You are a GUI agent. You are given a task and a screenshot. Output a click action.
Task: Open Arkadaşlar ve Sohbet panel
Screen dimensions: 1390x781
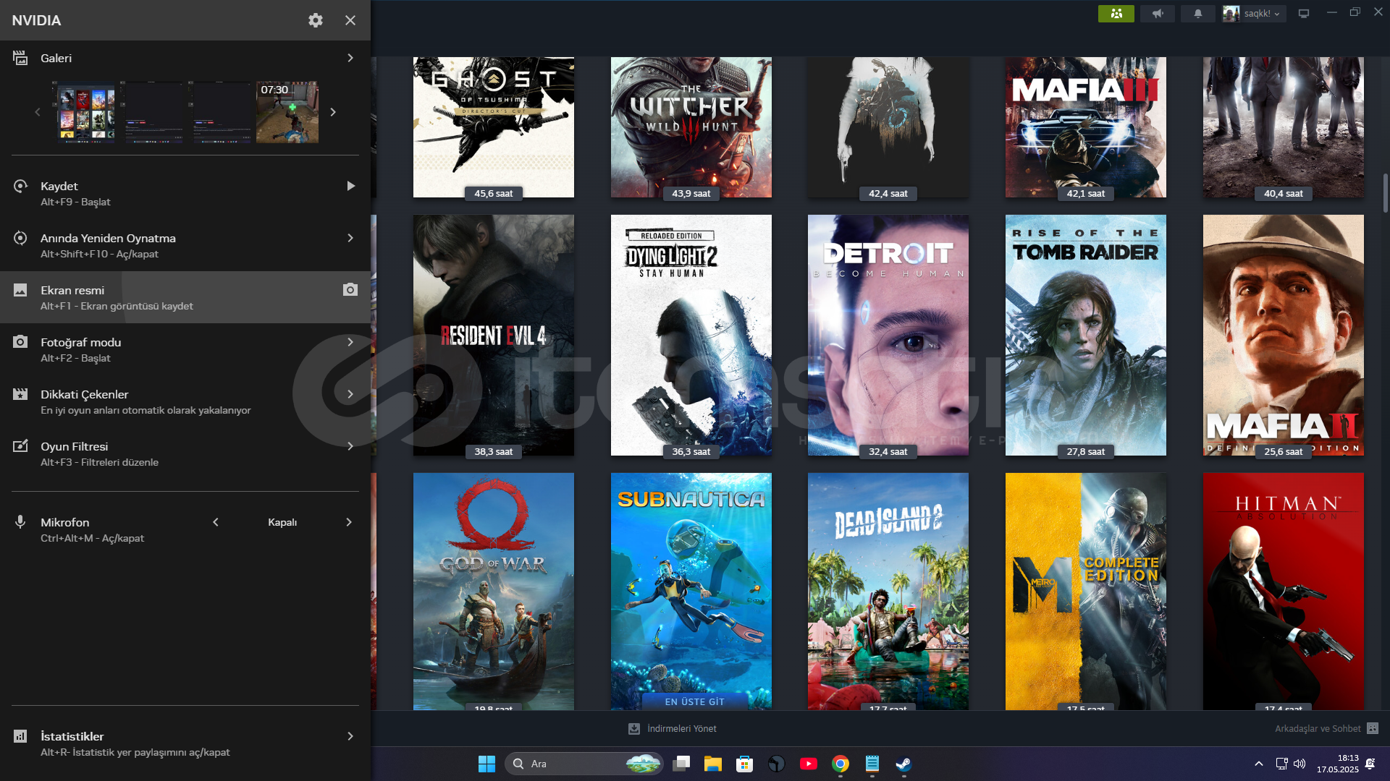click(1326, 729)
